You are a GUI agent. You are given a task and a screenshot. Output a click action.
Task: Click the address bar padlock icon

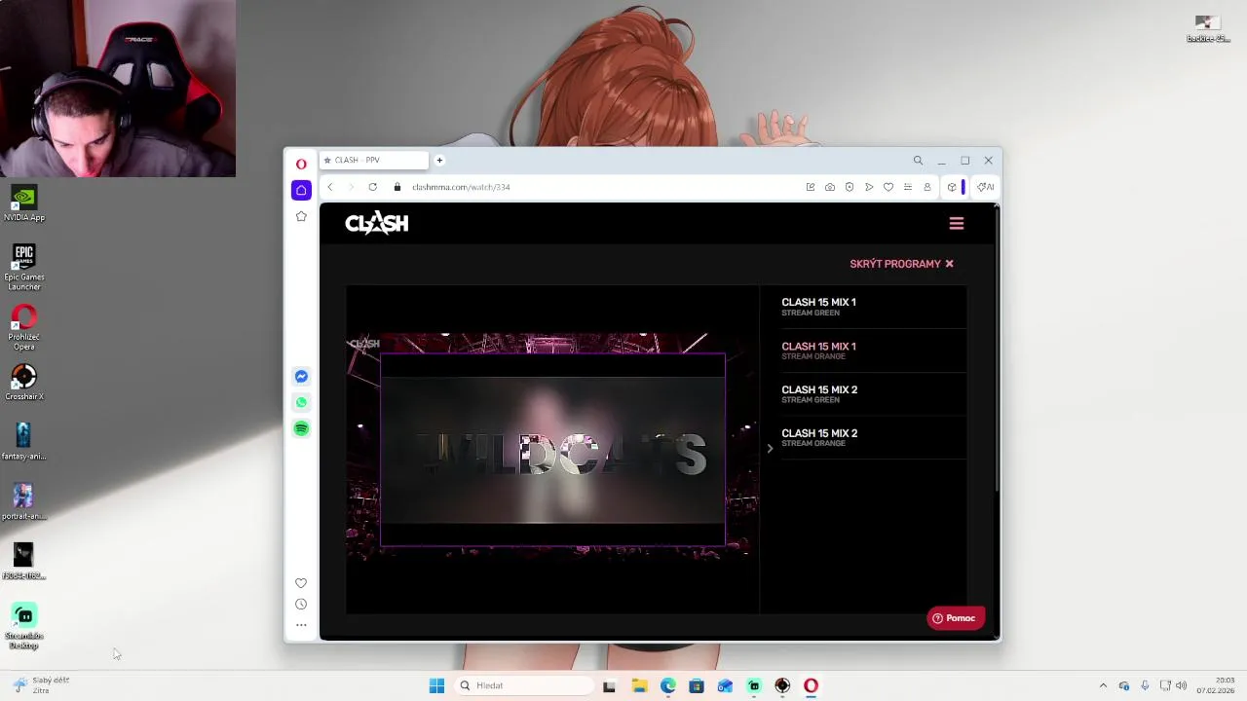tap(397, 187)
